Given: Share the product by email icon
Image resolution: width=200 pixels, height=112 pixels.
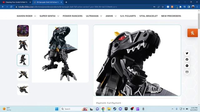Looking at the screenshot, I should [187, 72].
